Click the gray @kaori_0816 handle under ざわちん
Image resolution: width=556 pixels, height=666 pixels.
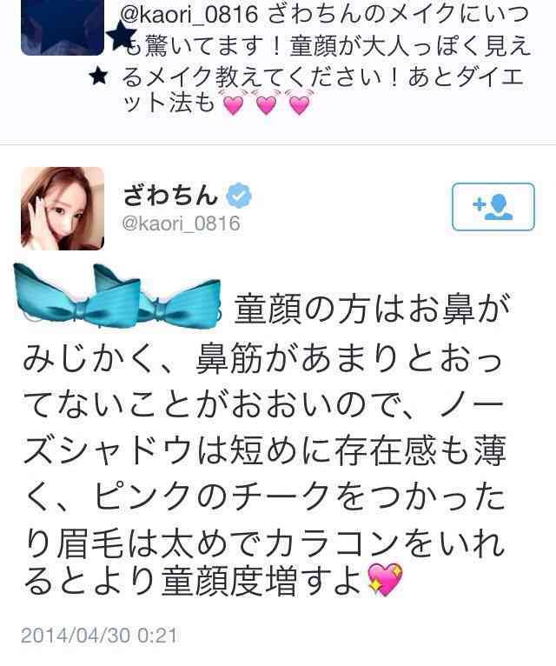coord(182,223)
